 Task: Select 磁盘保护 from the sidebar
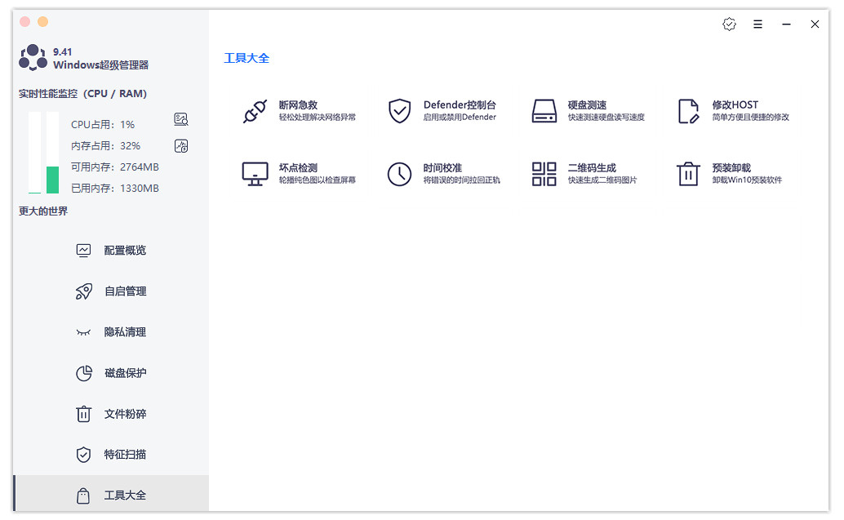[x=106, y=373]
